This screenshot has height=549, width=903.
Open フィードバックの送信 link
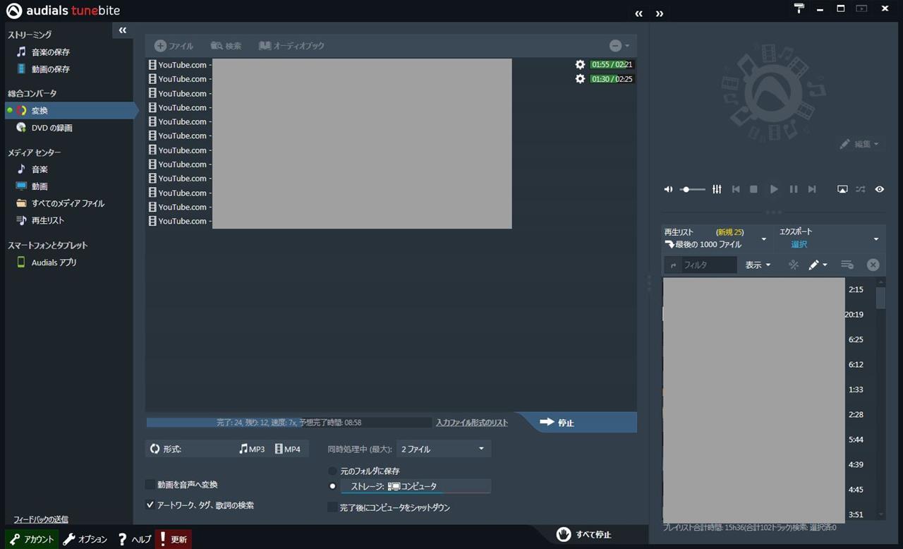pyautogui.click(x=41, y=519)
